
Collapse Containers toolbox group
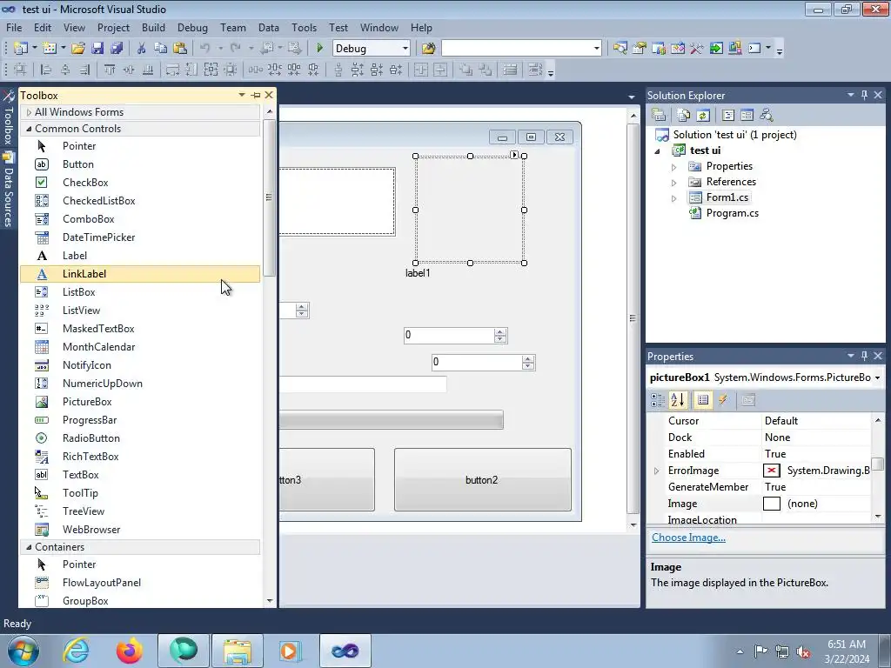click(29, 547)
